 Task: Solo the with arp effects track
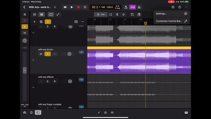click(x=47, y=81)
